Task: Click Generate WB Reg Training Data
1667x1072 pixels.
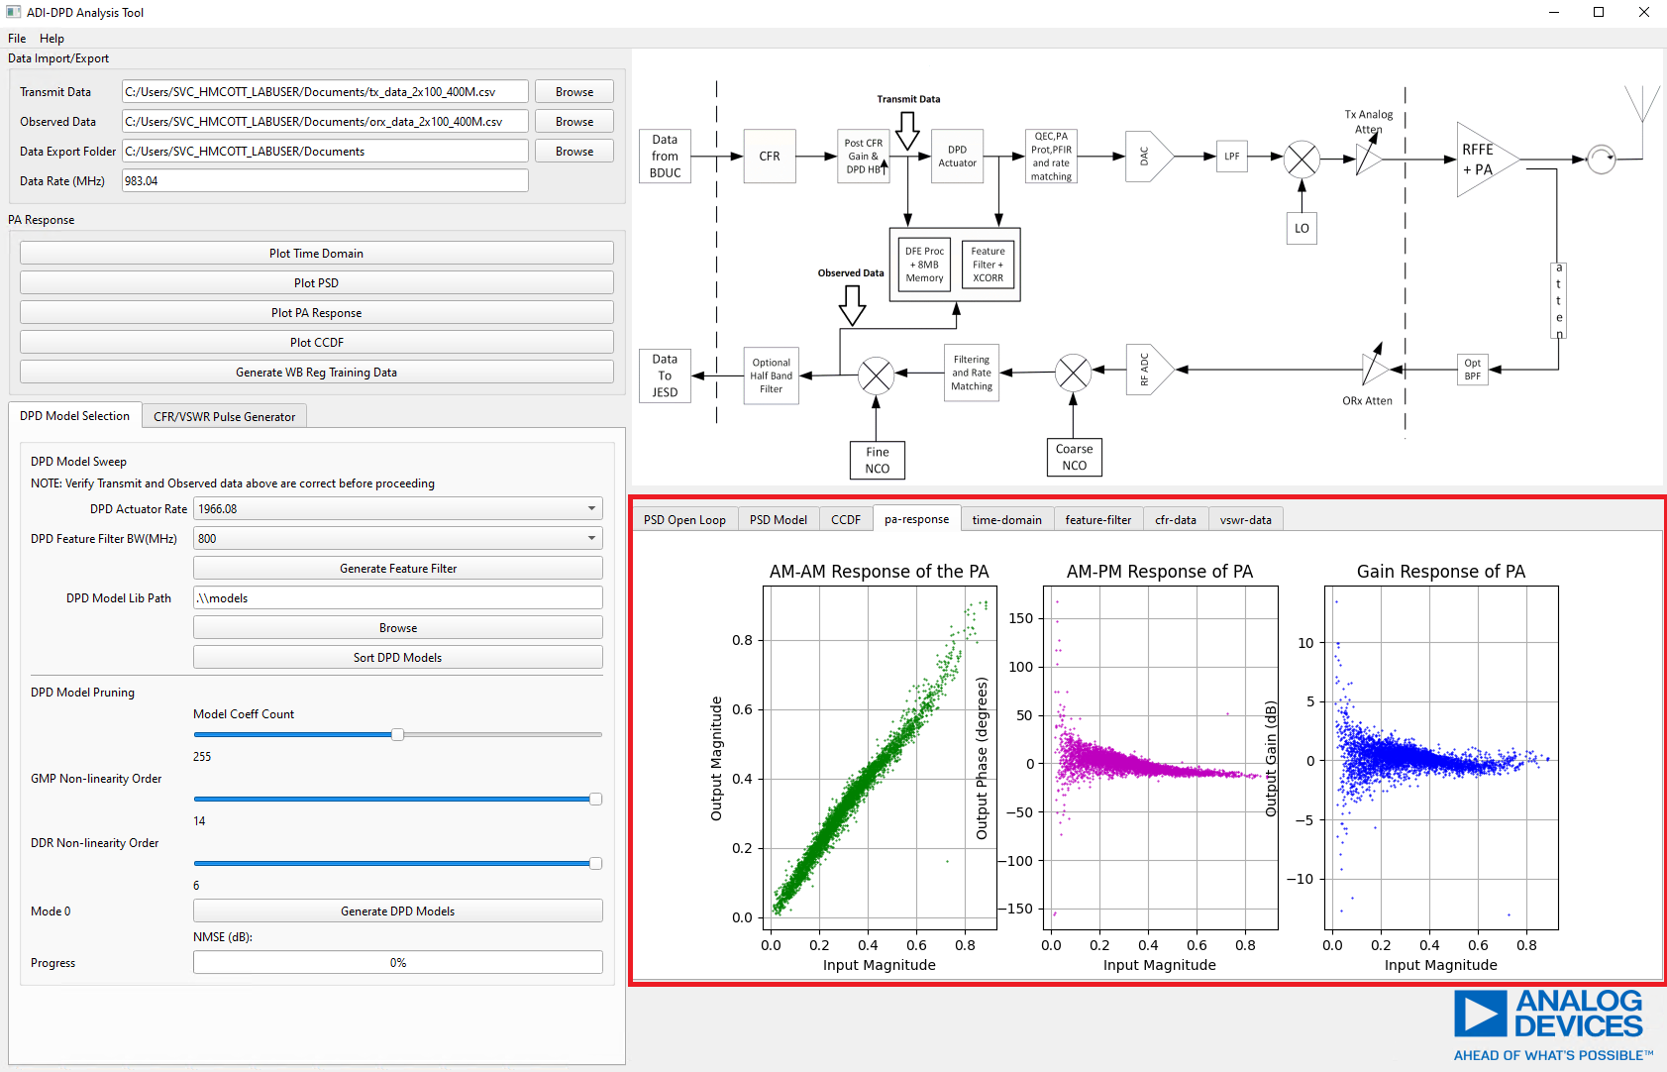Action: (x=316, y=372)
